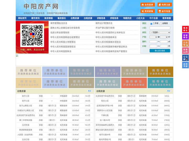The width and height of the screenshot is (189, 141).
Task: Click the 免费注册 free registration button
Action: click(165, 5)
